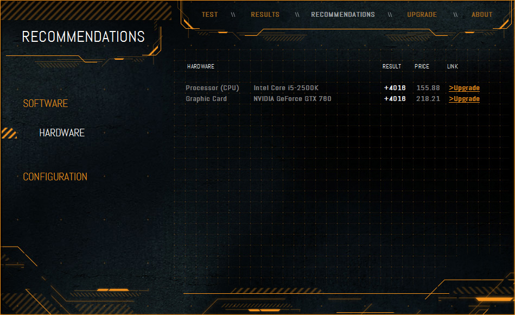Select HARDWARE in the sidebar
This screenshot has height=315, width=515.
[x=62, y=133]
